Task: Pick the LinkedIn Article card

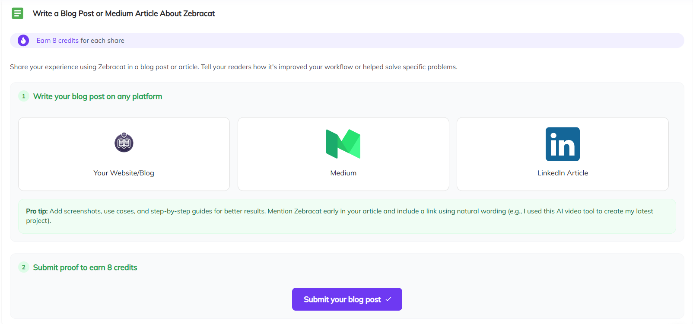Action: click(x=563, y=154)
